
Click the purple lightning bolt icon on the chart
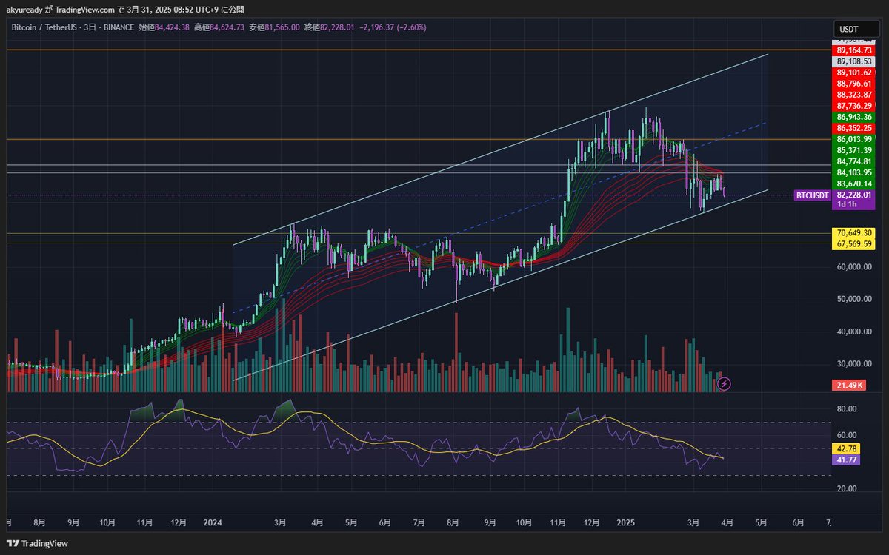click(725, 383)
